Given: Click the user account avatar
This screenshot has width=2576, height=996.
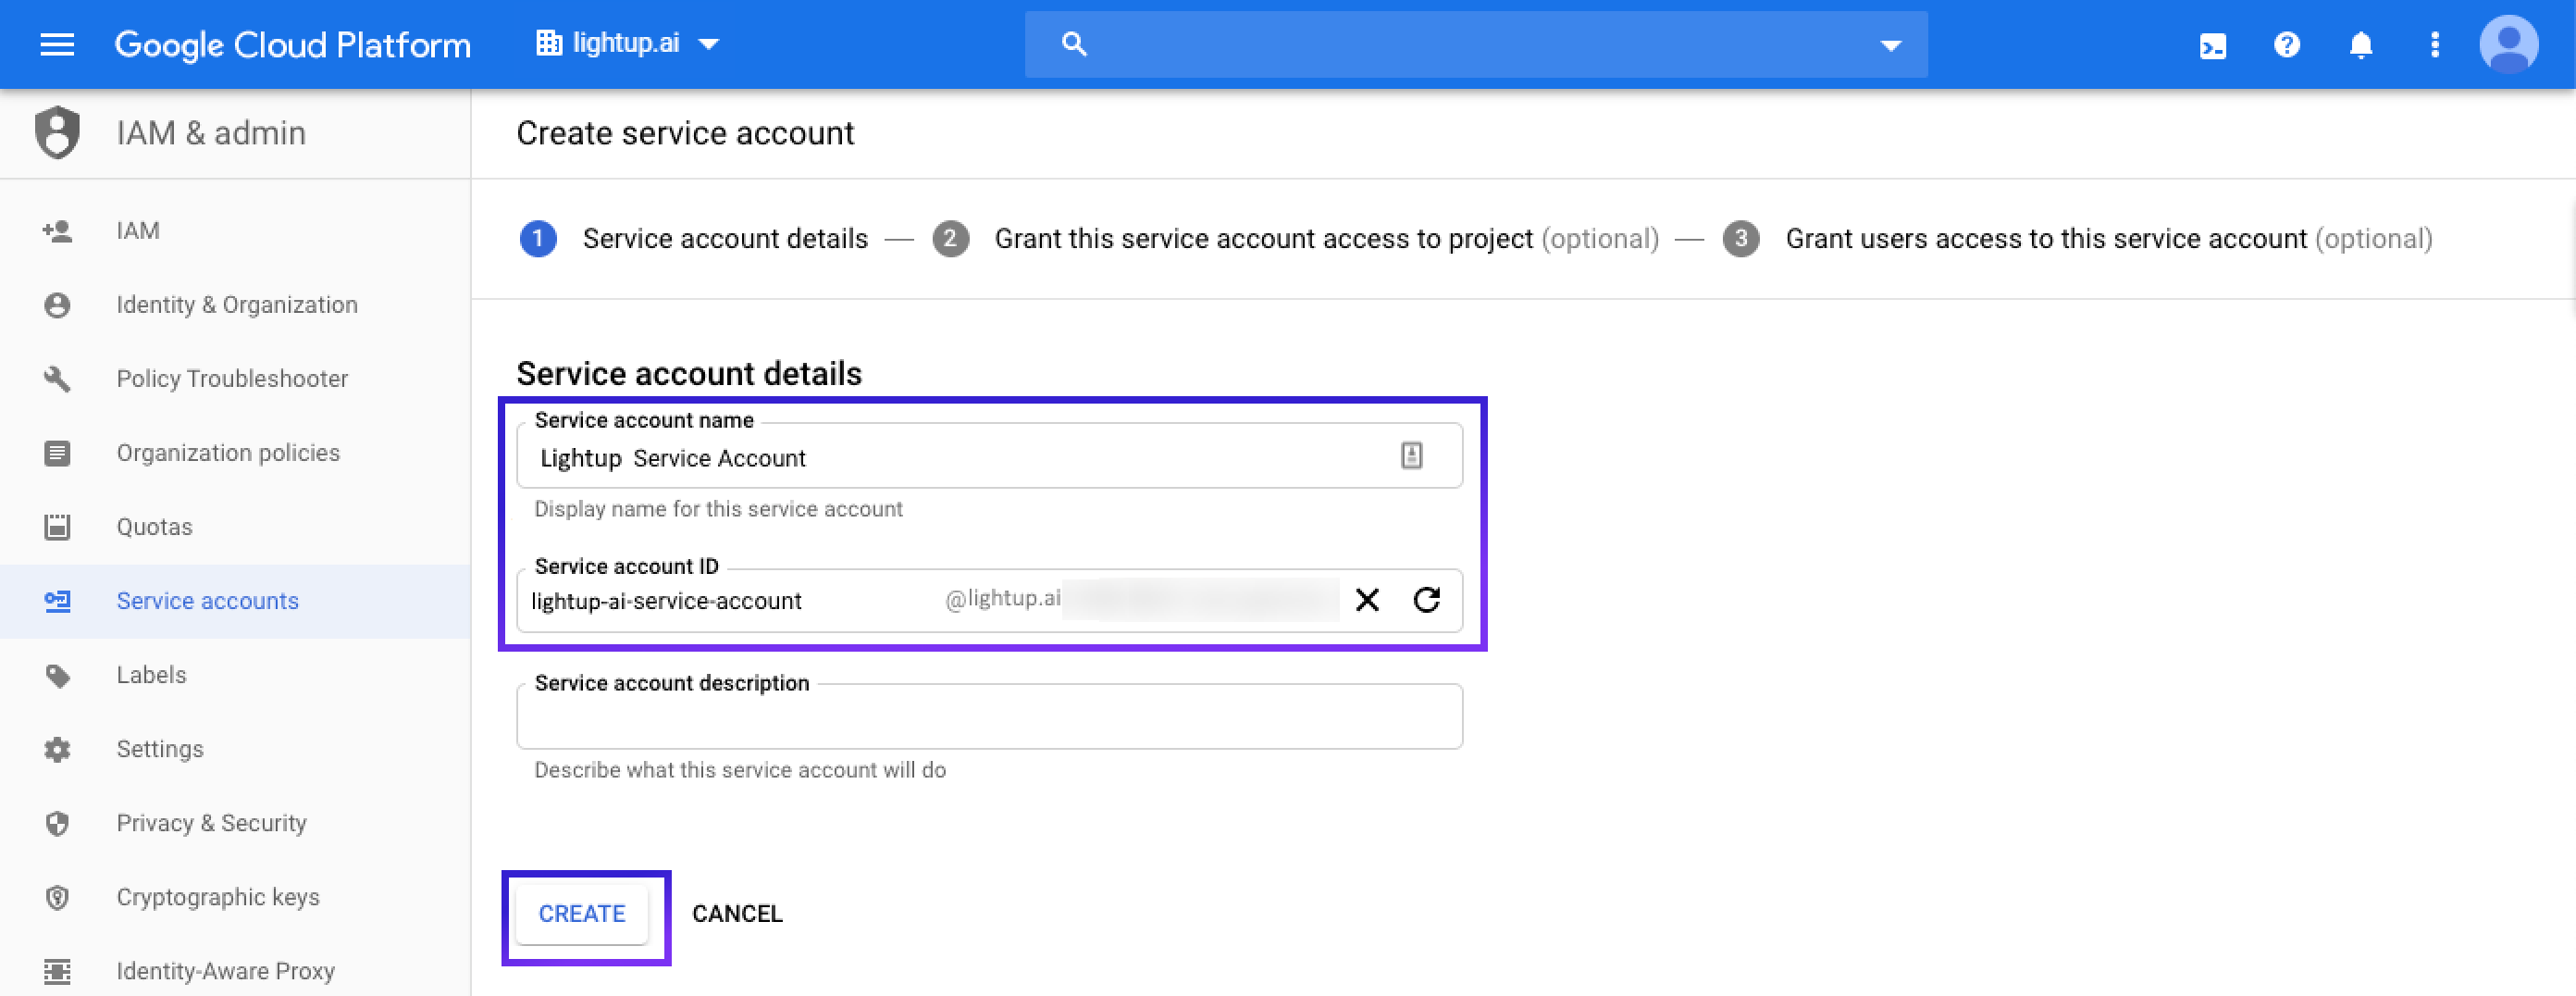Looking at the screenshot, I should [x=2509, y=44].
